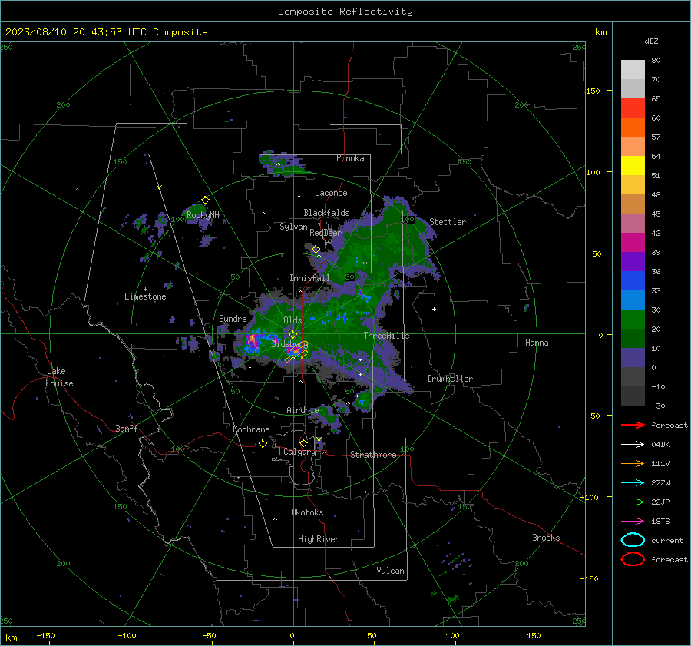Click the cyan 27ZW arrow legend icon

click(633, 483)
